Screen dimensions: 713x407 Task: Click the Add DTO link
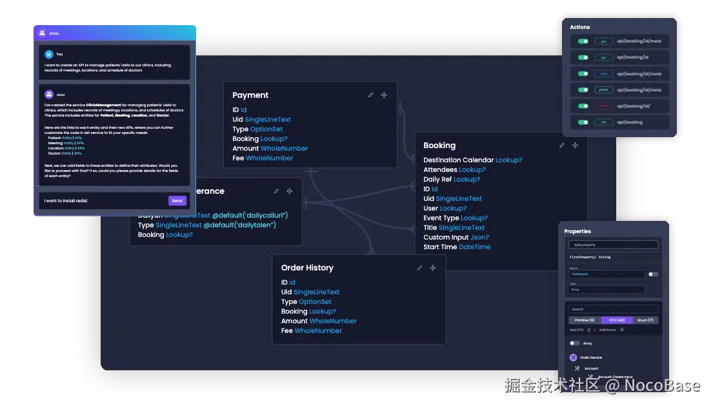click(x=576, y=330)
